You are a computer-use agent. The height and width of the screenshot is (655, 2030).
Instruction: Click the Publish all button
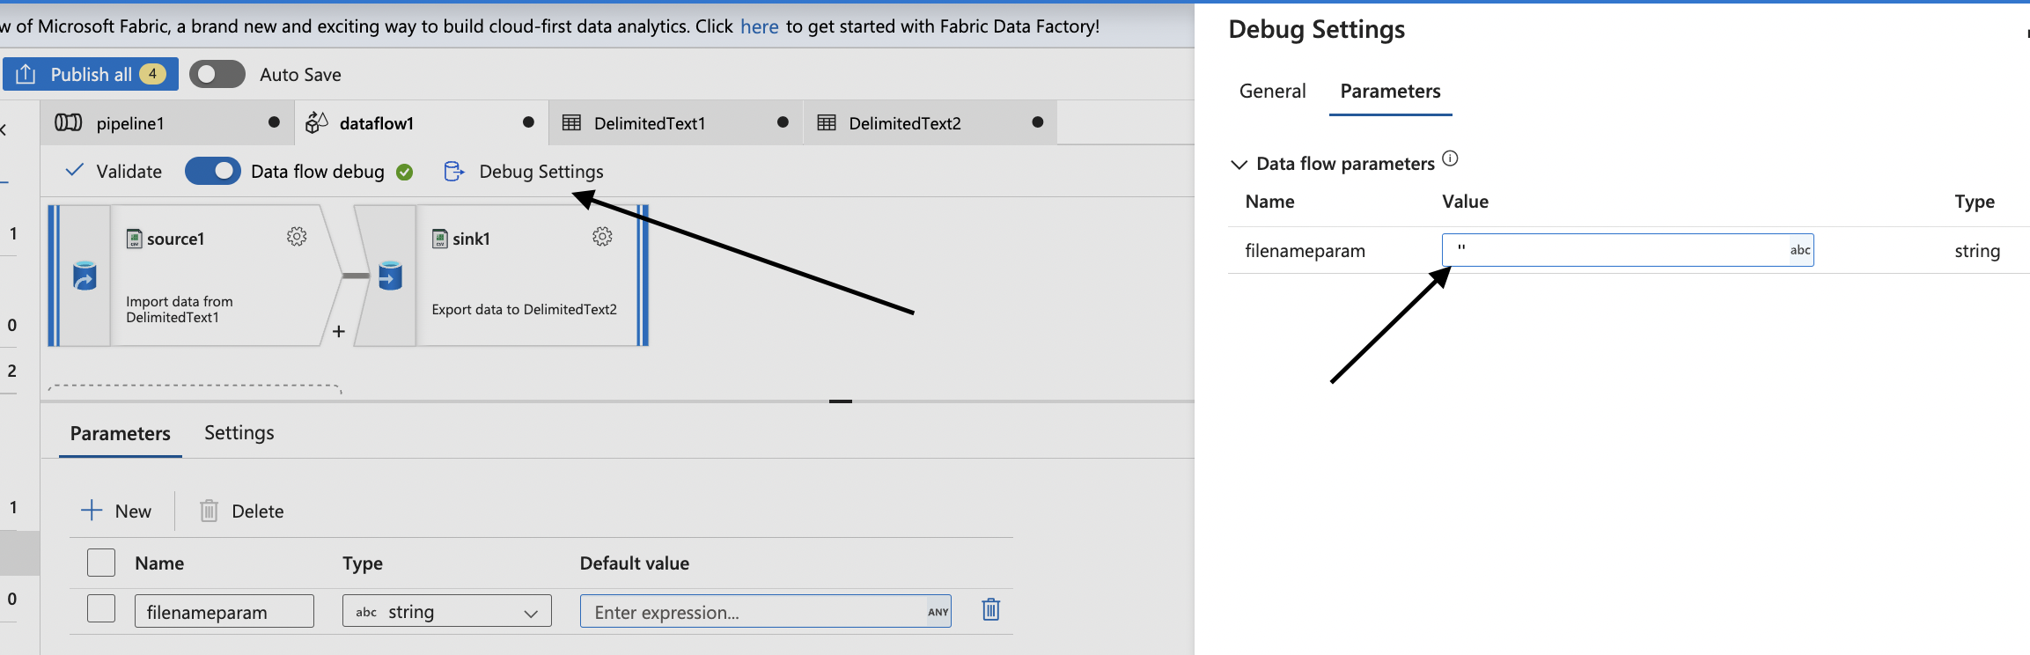[x=91, y=75]
